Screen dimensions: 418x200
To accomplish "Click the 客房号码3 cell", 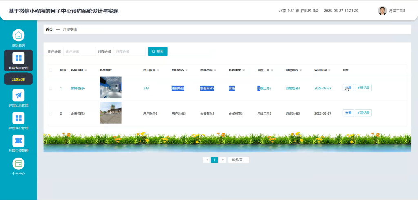I will click(78, 113).
